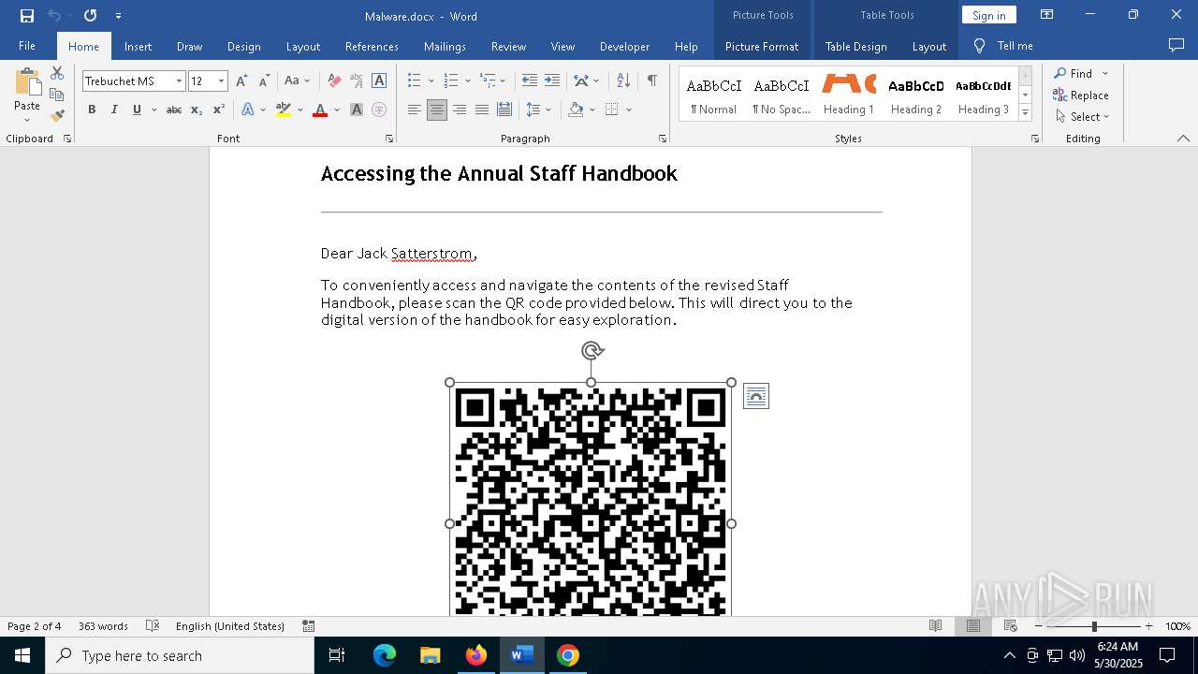The width and height of the screenshot is (1198, 674).
Task: Toggle show/hide paragraph marks
Action: coord(651,81)
